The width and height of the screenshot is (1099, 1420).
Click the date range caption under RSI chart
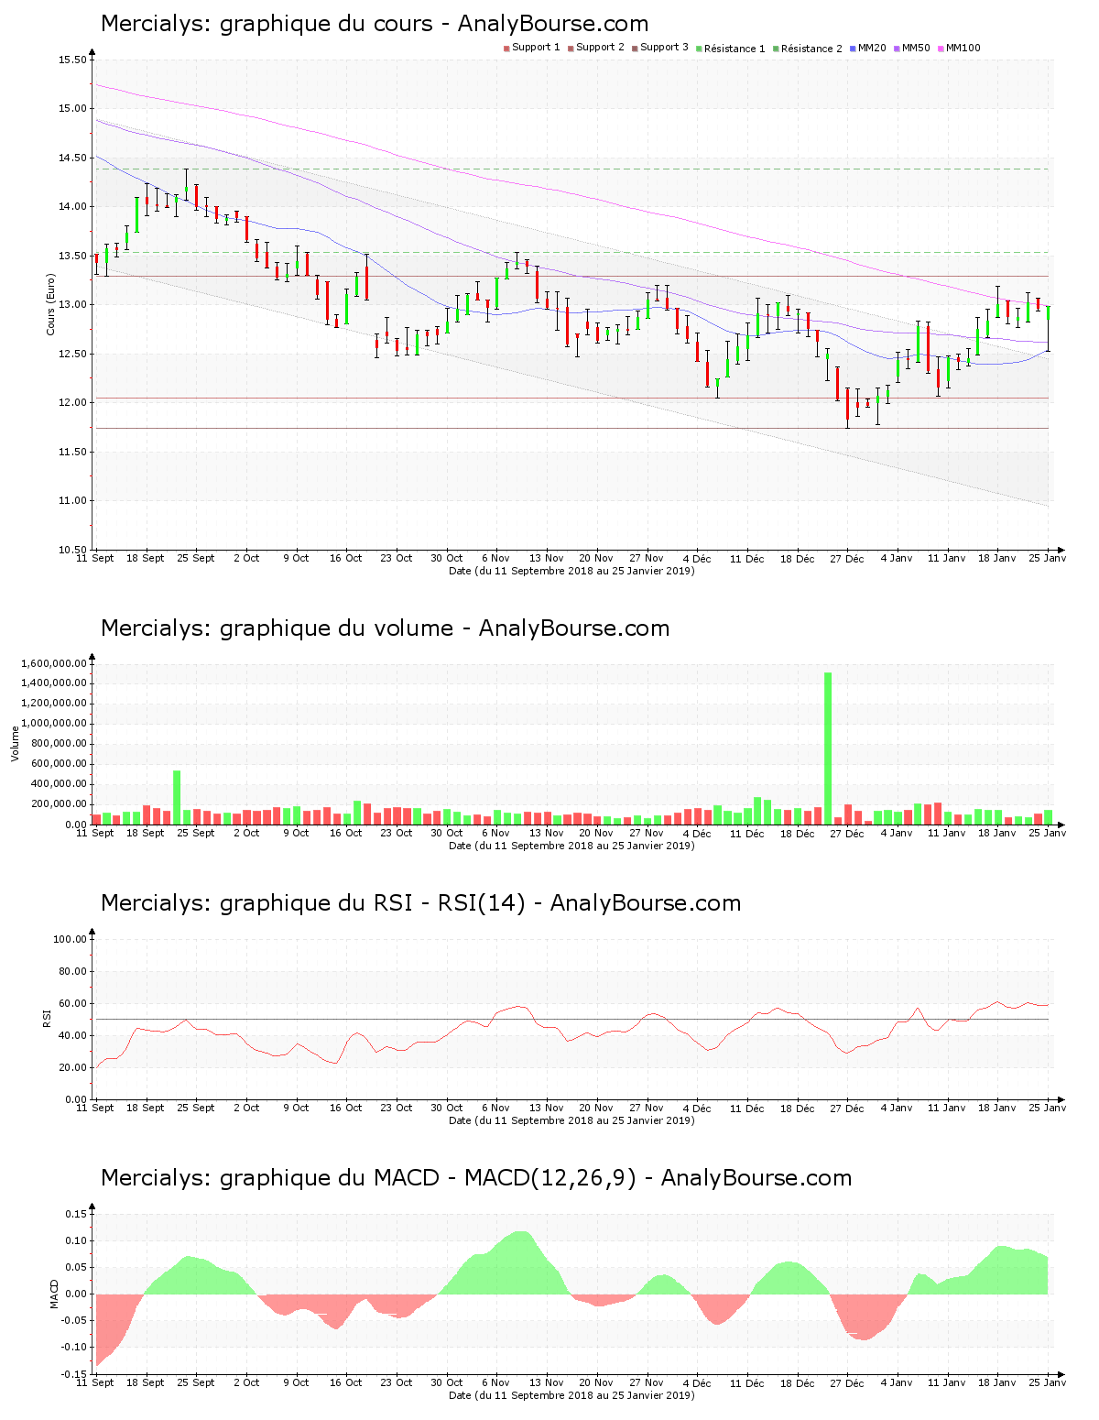571,1120
